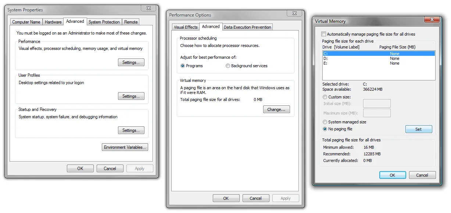Close the Virtual Memory window

[432, 19]
